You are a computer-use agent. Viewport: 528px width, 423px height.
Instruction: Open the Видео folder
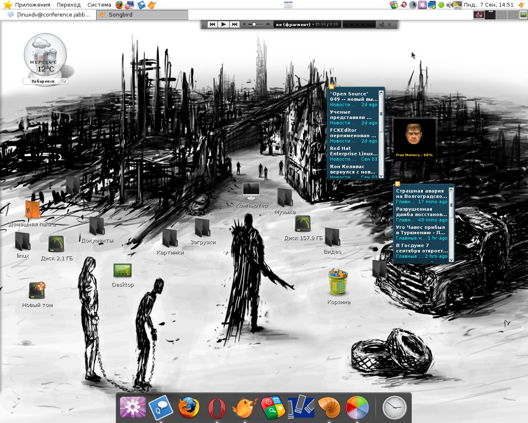pos(332,241)
